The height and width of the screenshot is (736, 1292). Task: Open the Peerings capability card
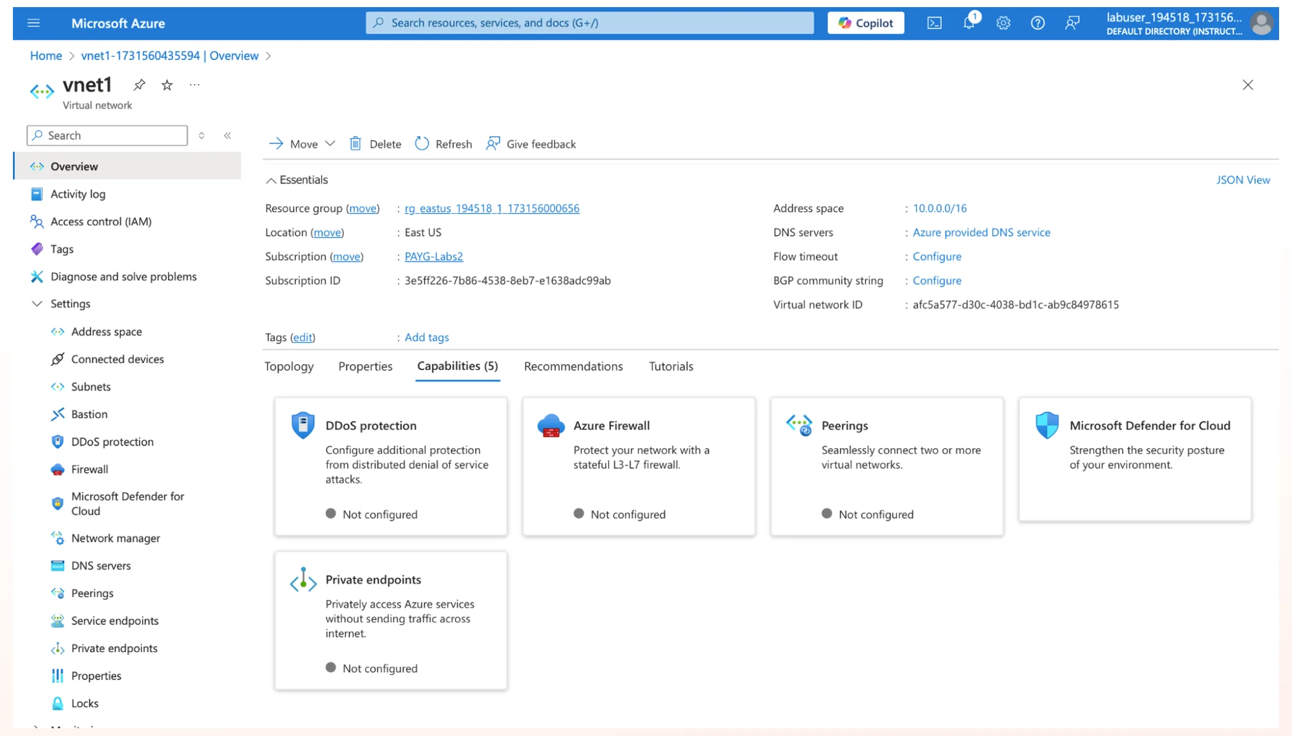click(x=887, y=466)
